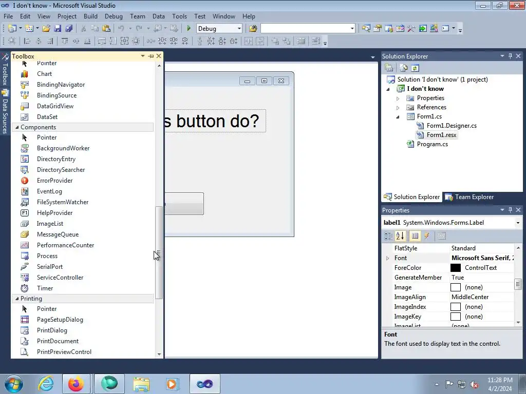The image size is (526, 394).
Task: Show the Properties page button
Action: point(415,236)
